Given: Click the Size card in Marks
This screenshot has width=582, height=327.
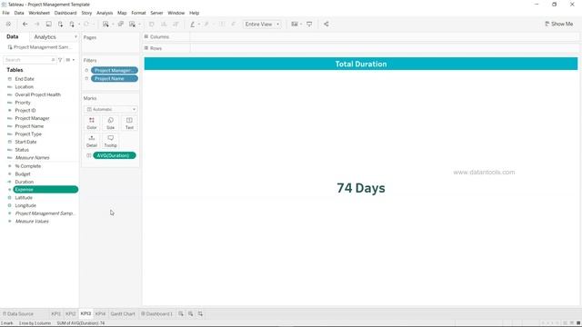Looking at the screenshot, I should 111,124.
